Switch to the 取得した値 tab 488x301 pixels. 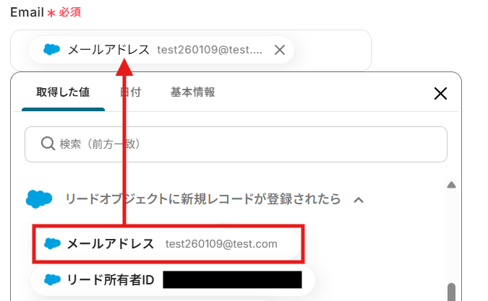63,93
